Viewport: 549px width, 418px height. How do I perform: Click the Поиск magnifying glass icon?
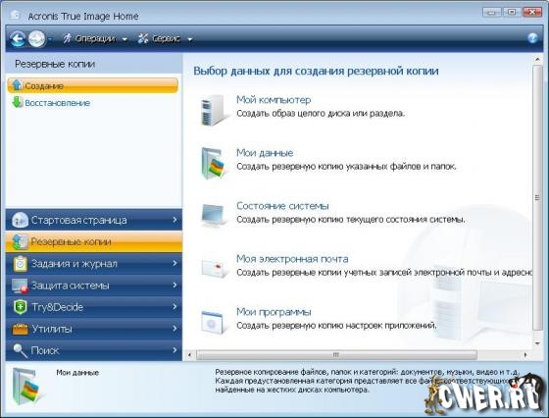pos(21,350)
